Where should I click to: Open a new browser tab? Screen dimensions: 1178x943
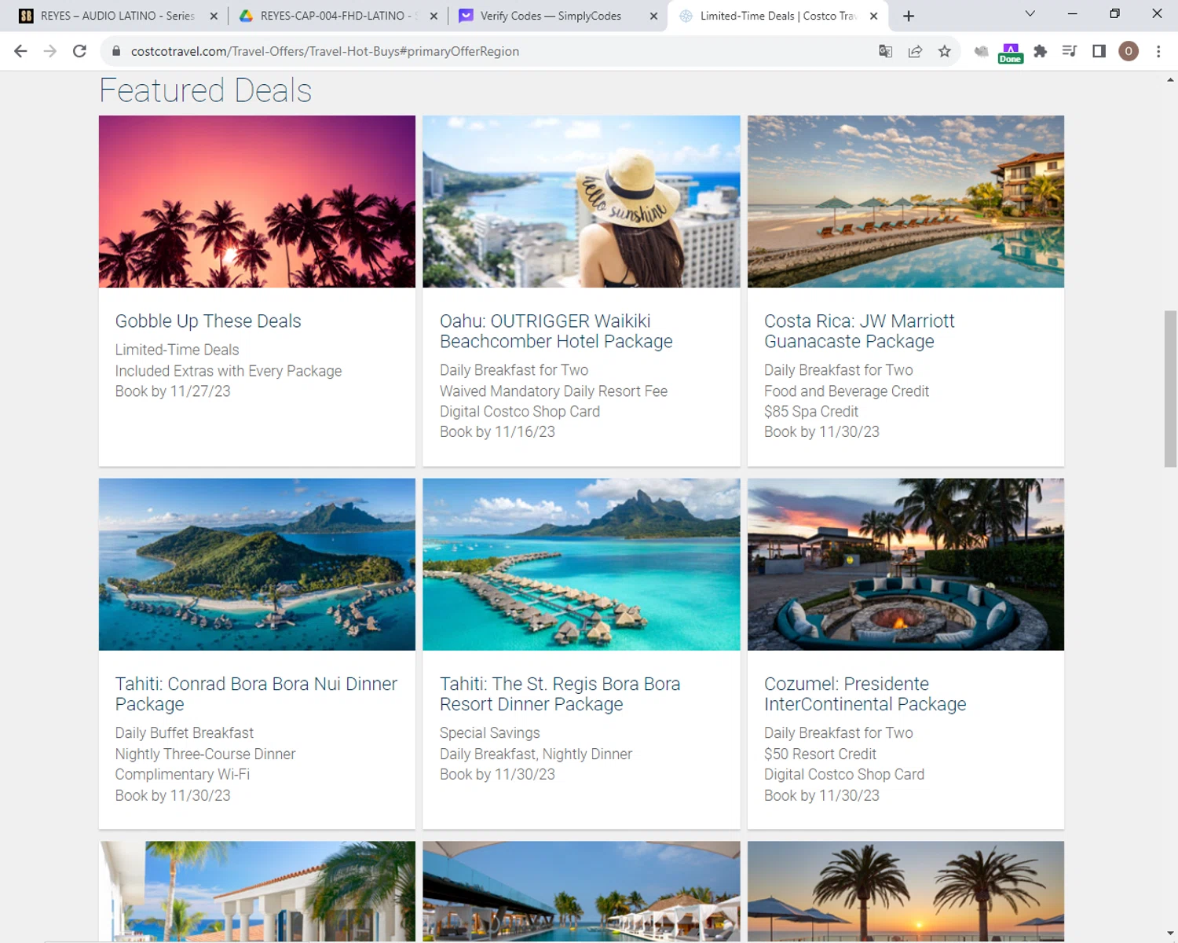(909, 16)
